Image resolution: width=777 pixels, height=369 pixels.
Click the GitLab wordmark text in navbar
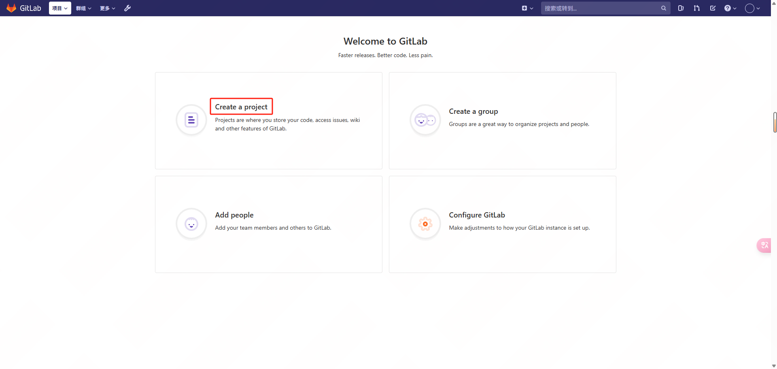30,8
